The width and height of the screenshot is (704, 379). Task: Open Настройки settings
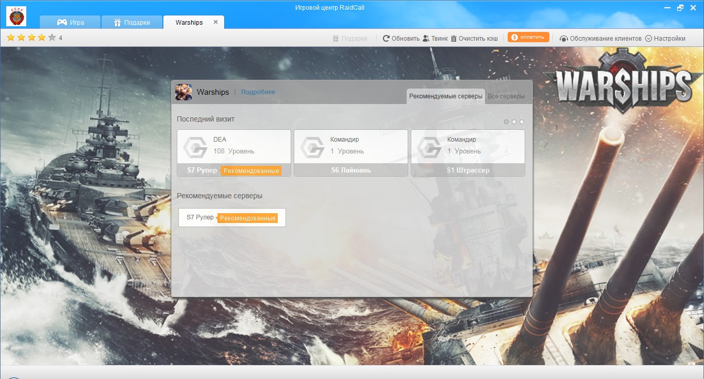point(665,38)
